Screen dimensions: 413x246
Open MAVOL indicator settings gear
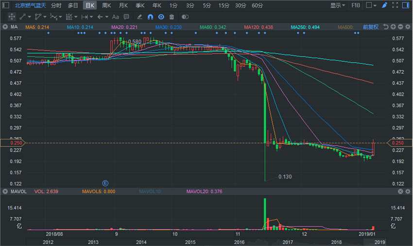[x=408, y=192]
